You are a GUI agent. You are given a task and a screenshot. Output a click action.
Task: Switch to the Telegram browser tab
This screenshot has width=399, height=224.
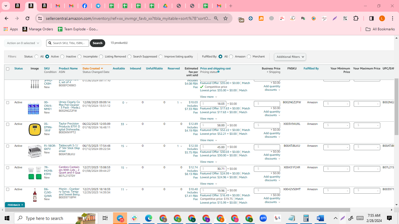[x=98, y=6]
